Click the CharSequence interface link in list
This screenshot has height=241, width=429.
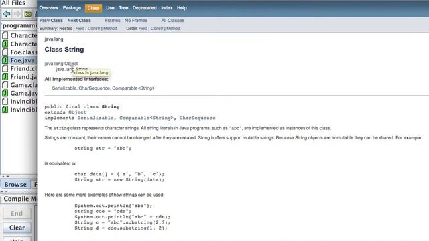[x=94, y=88]
